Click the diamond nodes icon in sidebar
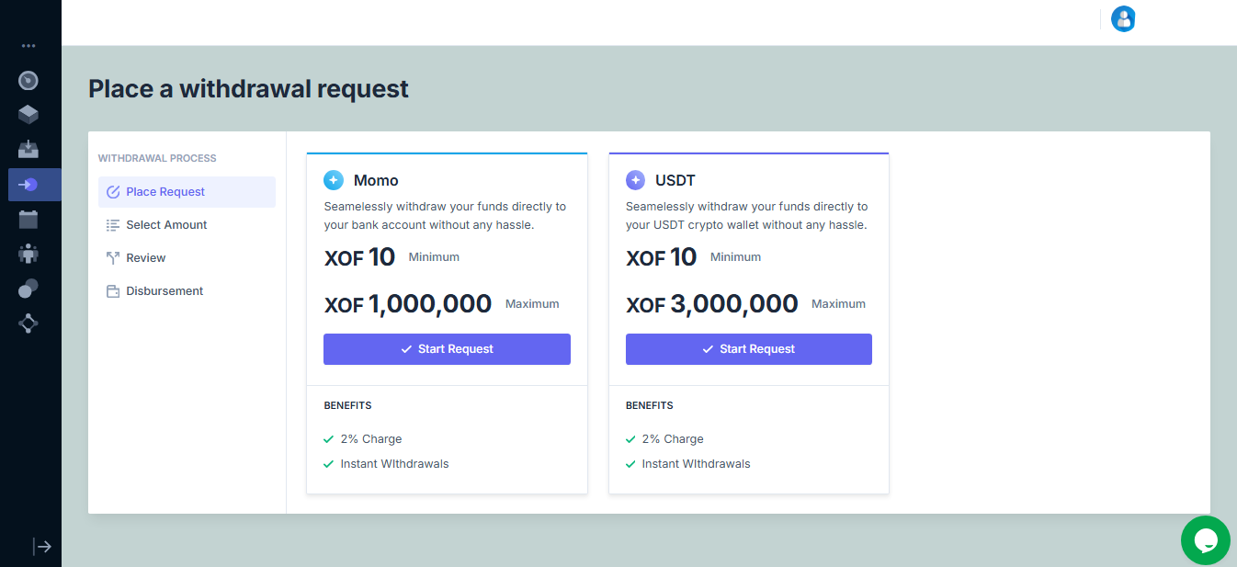 pos(28,323)
